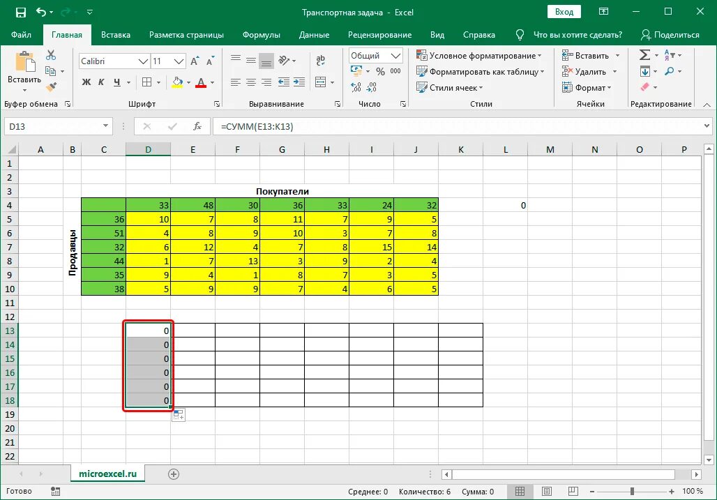717x500 pixels.
Task: Increase decimal places
Action: click(x=356, y=87)
